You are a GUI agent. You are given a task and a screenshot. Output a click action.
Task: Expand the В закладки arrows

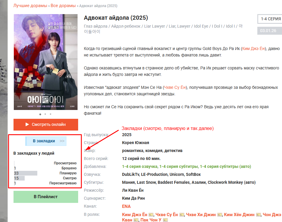pyautogui.click(x=62, y=141)
